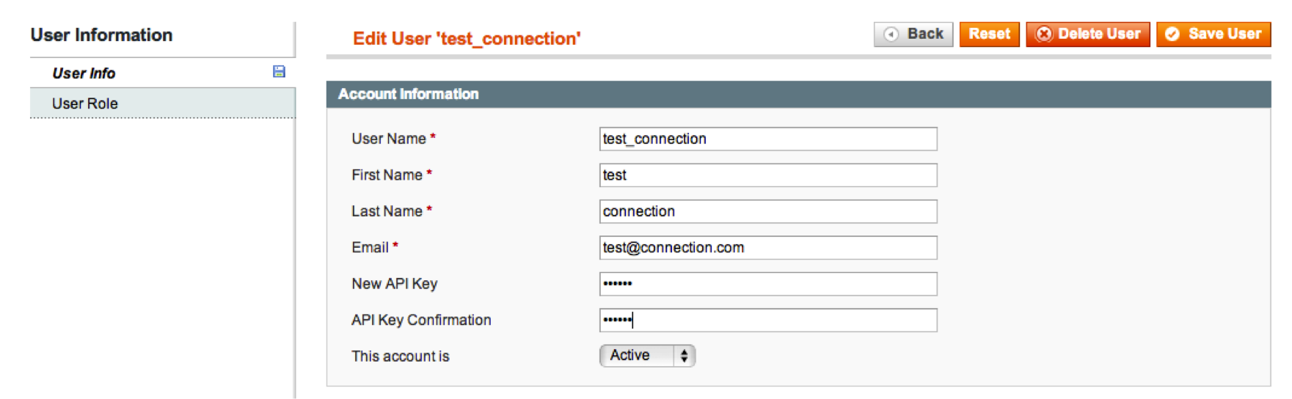Click the New API Key password field

[768, 284]
